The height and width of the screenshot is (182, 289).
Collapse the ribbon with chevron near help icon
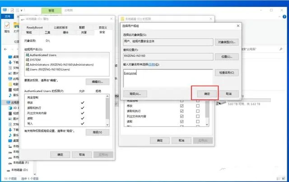pyautogui.click(x=280, y=17)
